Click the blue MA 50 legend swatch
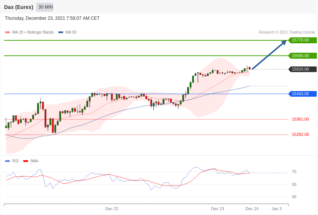This screenshot has height=215, width=318. pos(61,32)
